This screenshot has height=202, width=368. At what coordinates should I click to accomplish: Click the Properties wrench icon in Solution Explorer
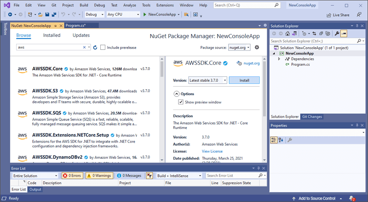[337, 34]
